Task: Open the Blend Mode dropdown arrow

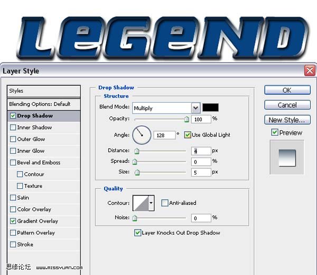Action: point(195,108)
